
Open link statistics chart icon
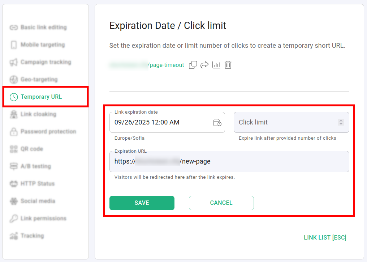click(216, 65)
